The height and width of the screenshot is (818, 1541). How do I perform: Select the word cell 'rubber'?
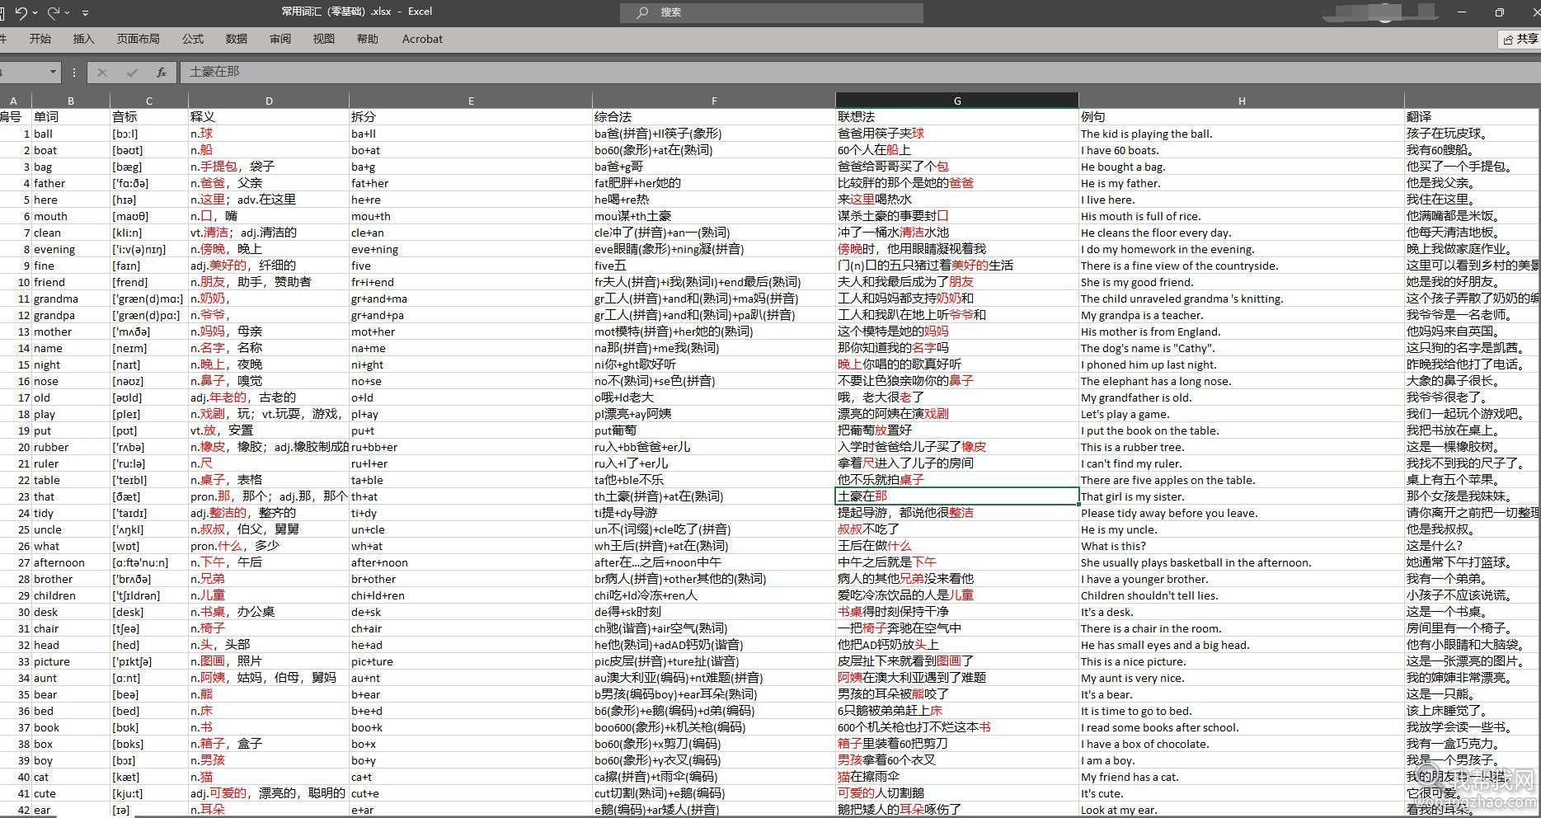71,447
